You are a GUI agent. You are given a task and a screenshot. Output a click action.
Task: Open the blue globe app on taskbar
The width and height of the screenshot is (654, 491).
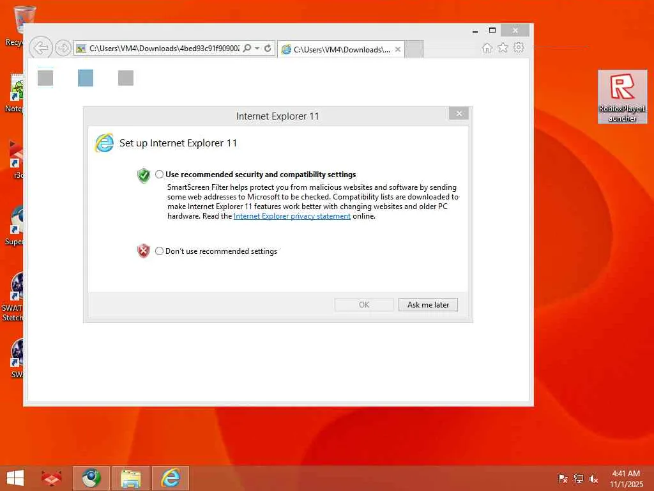(x=91, y=478)
